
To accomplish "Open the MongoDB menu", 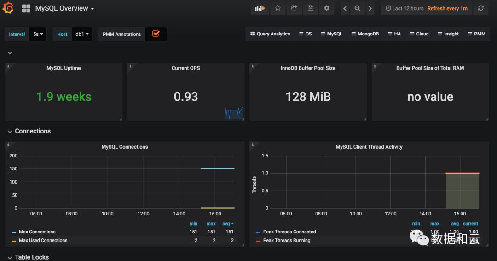I will 365,34.
